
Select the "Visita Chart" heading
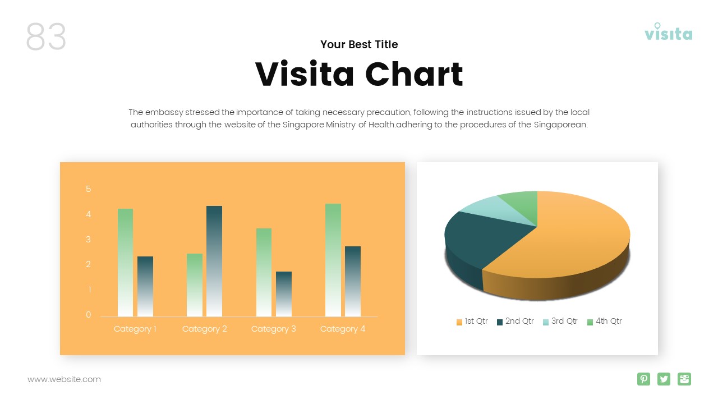(x=359, y=75)
